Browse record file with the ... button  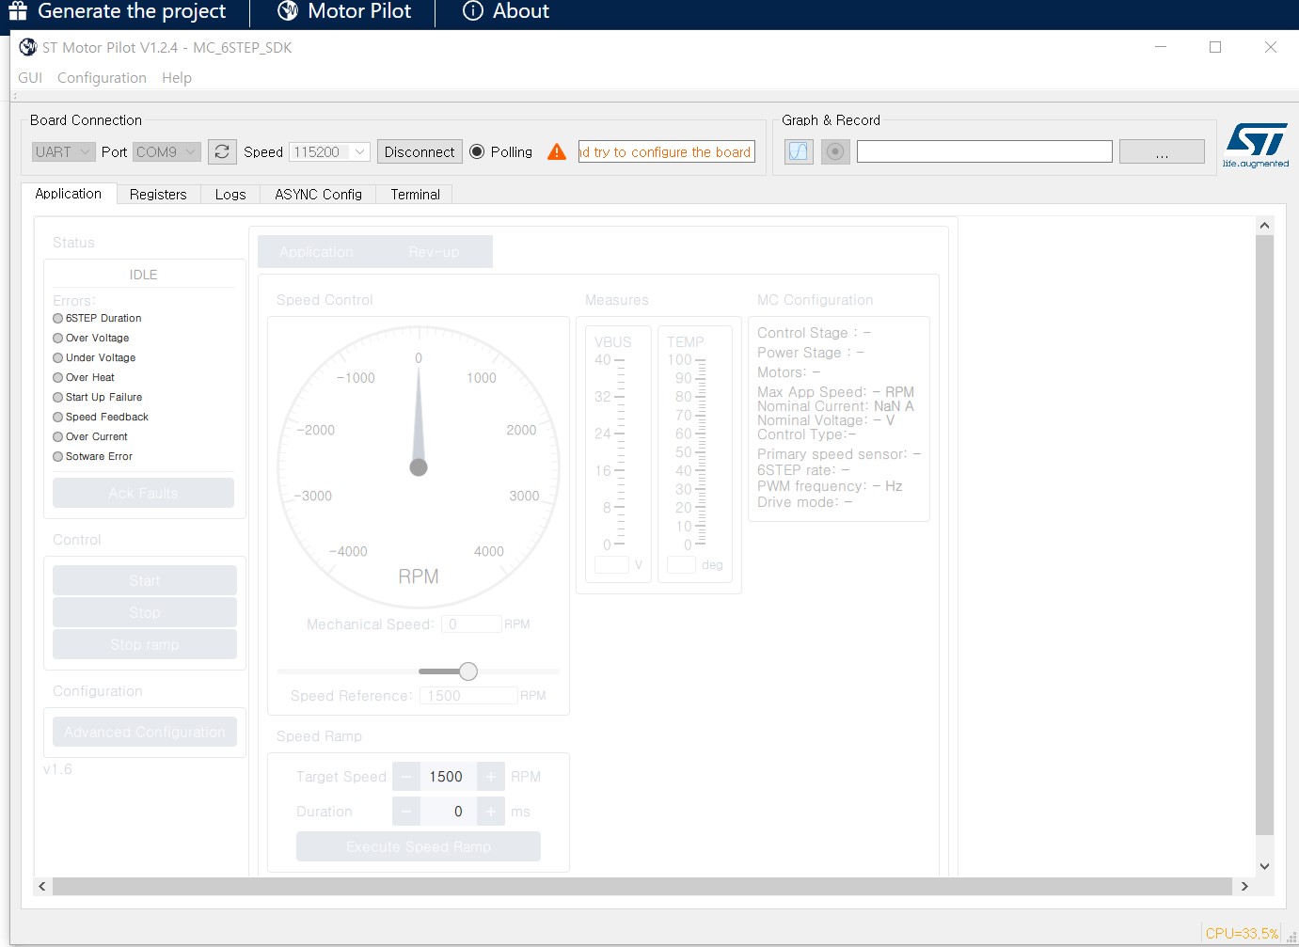(1162, 150)
